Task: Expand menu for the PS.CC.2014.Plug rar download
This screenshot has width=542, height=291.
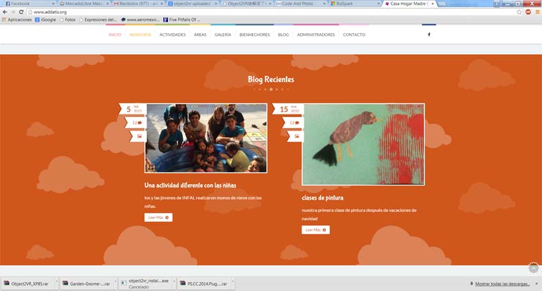Action: pos(230,284)
